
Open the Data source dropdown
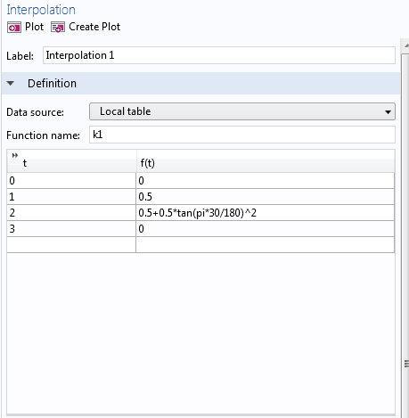(x=242, y=111)
